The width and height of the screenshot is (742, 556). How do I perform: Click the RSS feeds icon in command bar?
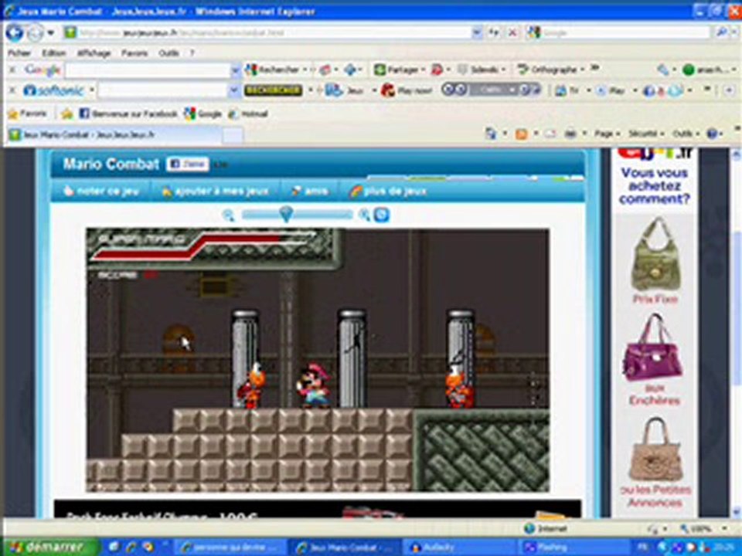(522, 134)
